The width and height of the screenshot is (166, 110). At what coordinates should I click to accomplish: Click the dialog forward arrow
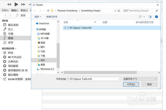40,11
